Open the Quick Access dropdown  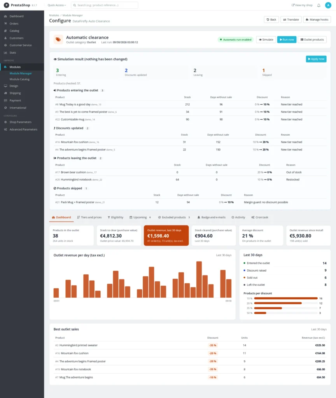pos(57,5)
